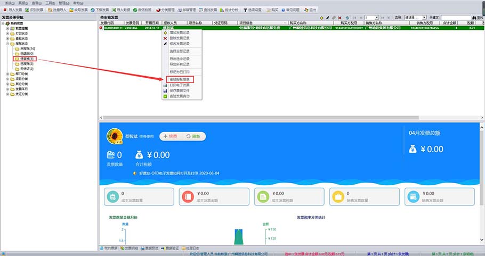The width and height of the screenshot is (485, 256).
Task: Click the 导入数据 toolbar icon
Action: 114,10
